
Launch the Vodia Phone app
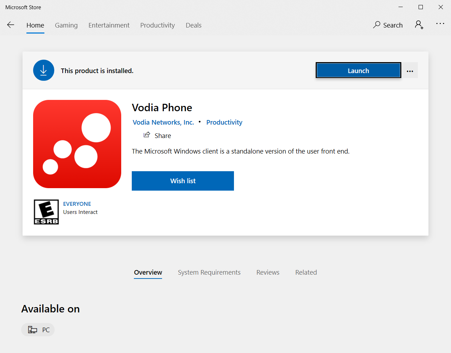358,70
